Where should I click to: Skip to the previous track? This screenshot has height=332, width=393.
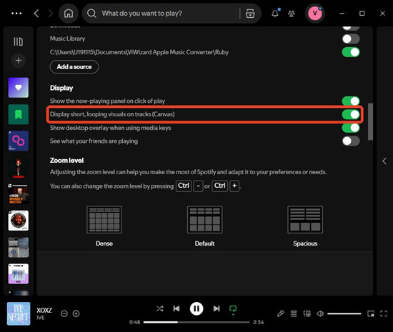tap(176, 308)
